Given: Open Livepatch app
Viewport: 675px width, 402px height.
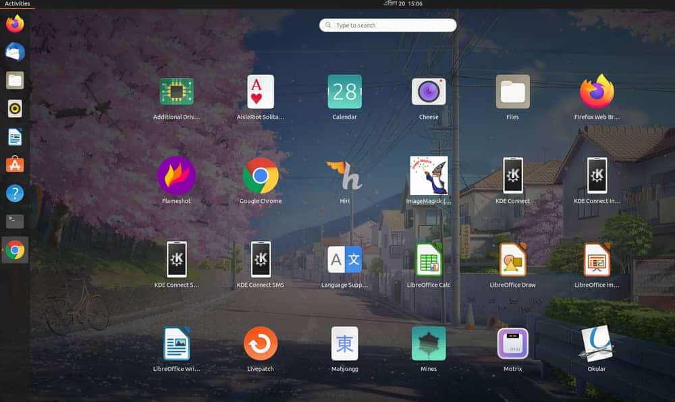Looking at the screenshot, I should [x=261, y=343].
